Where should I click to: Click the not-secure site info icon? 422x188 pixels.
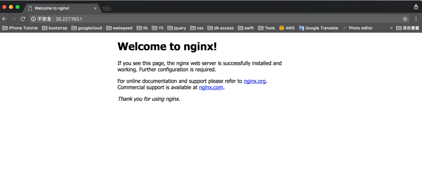click(x=33, y=19)
